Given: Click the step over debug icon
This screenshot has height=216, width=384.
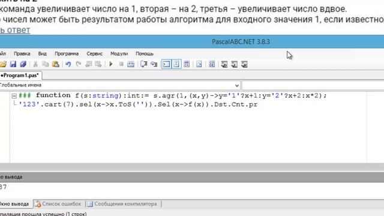Looking at the screenshot, I should pos(144,64).
